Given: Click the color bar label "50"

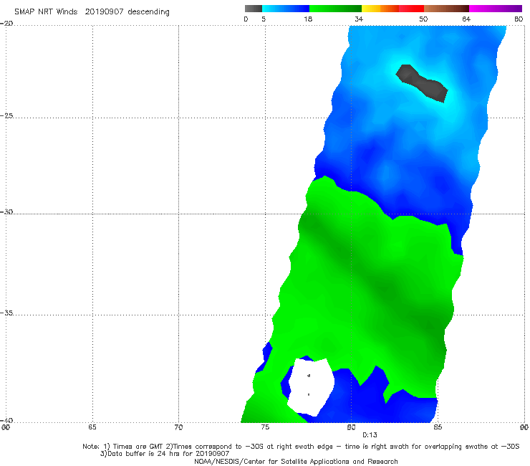Looking at the screenshot, I should pos(423,19).
